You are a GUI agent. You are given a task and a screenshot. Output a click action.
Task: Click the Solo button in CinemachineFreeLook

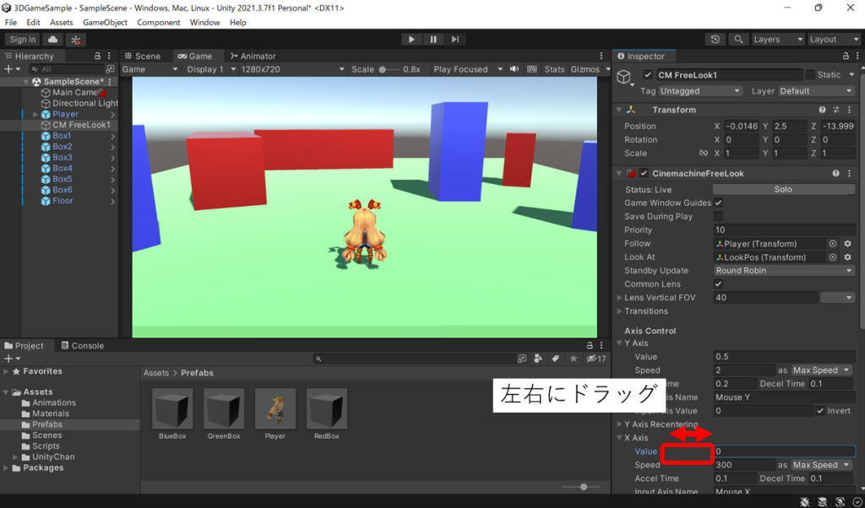tap(783, 189)
